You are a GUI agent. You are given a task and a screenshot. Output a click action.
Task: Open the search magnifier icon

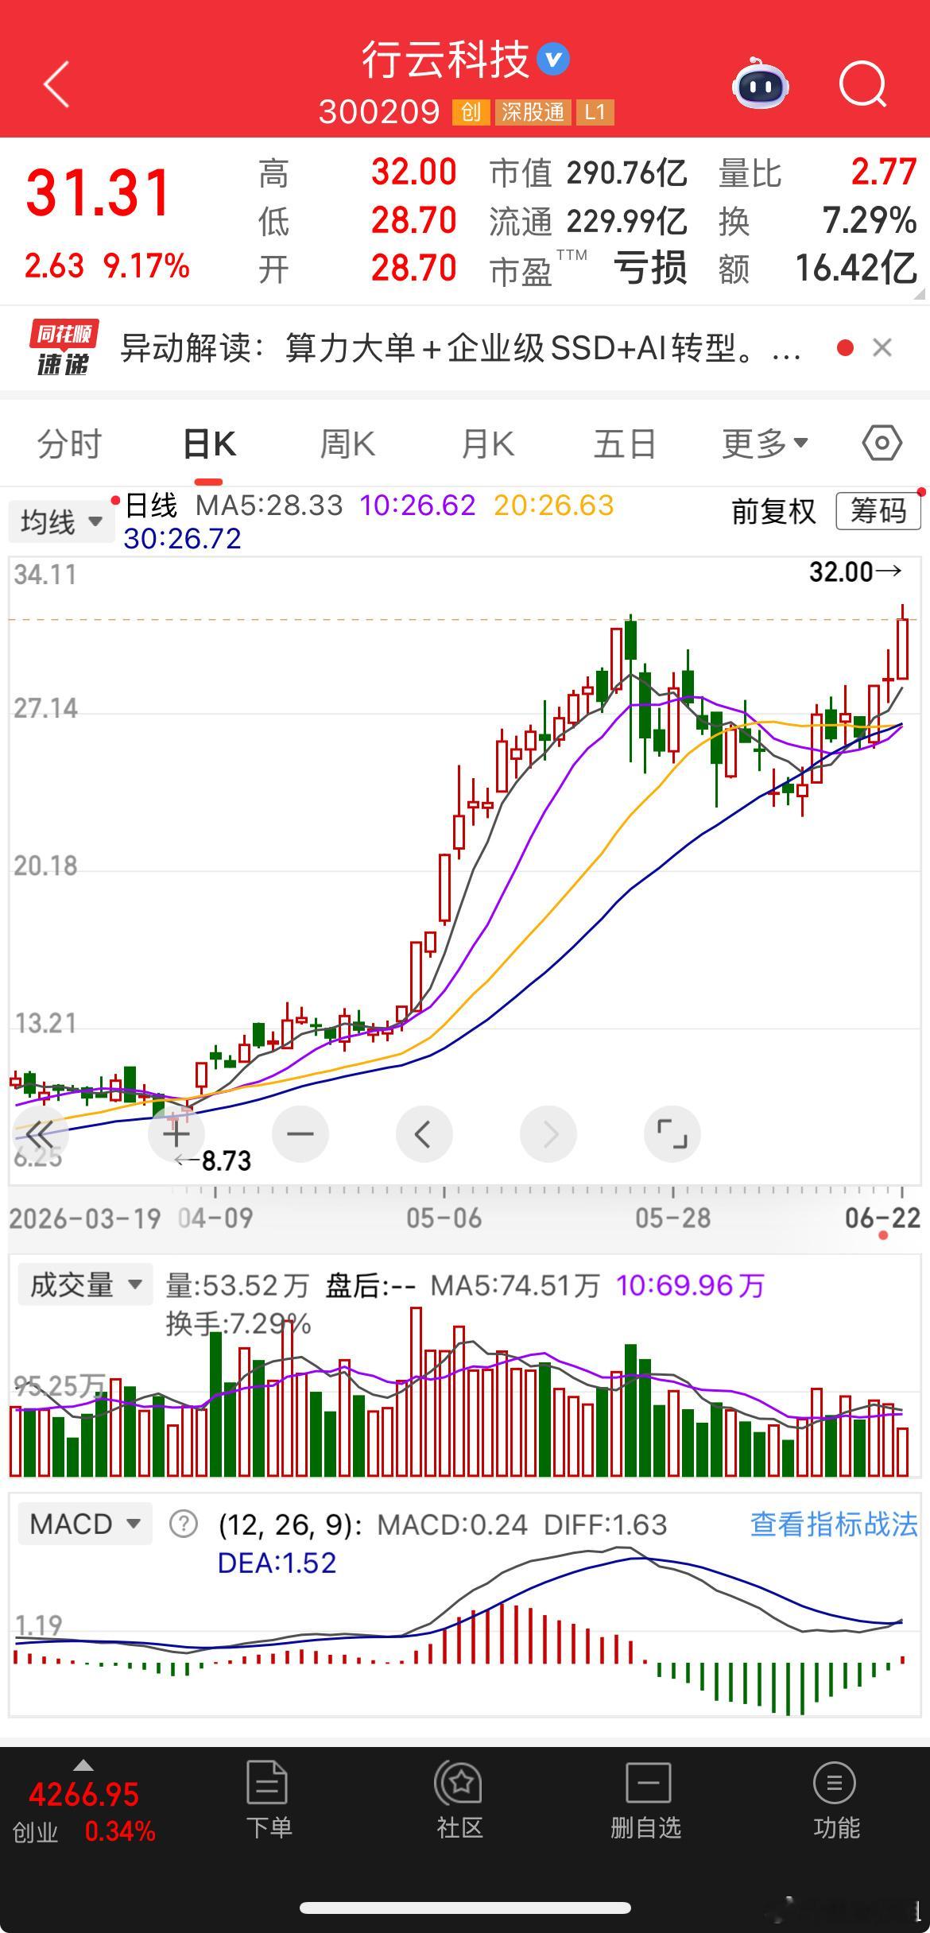(x=863, y=84)
